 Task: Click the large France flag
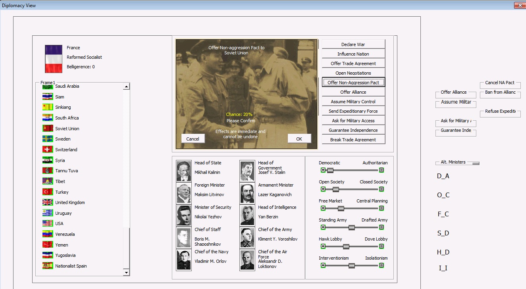click(x=54, y=59)
